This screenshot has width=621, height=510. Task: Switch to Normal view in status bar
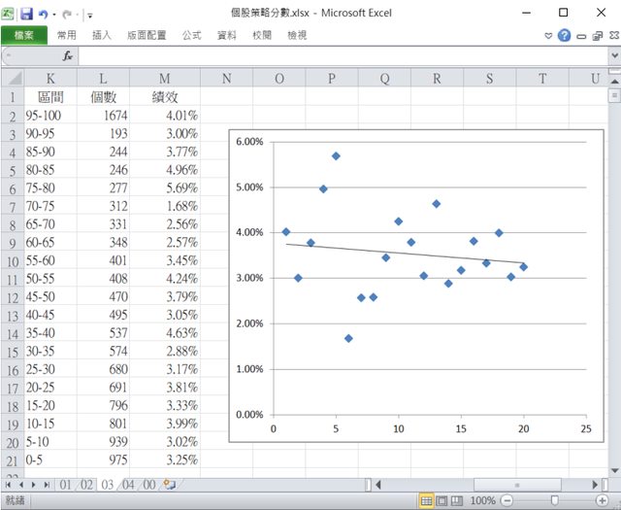coord(426,501)
